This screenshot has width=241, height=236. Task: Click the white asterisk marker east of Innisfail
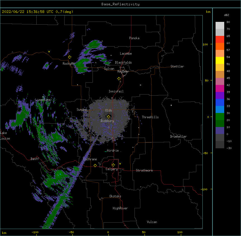pos(140,85)
